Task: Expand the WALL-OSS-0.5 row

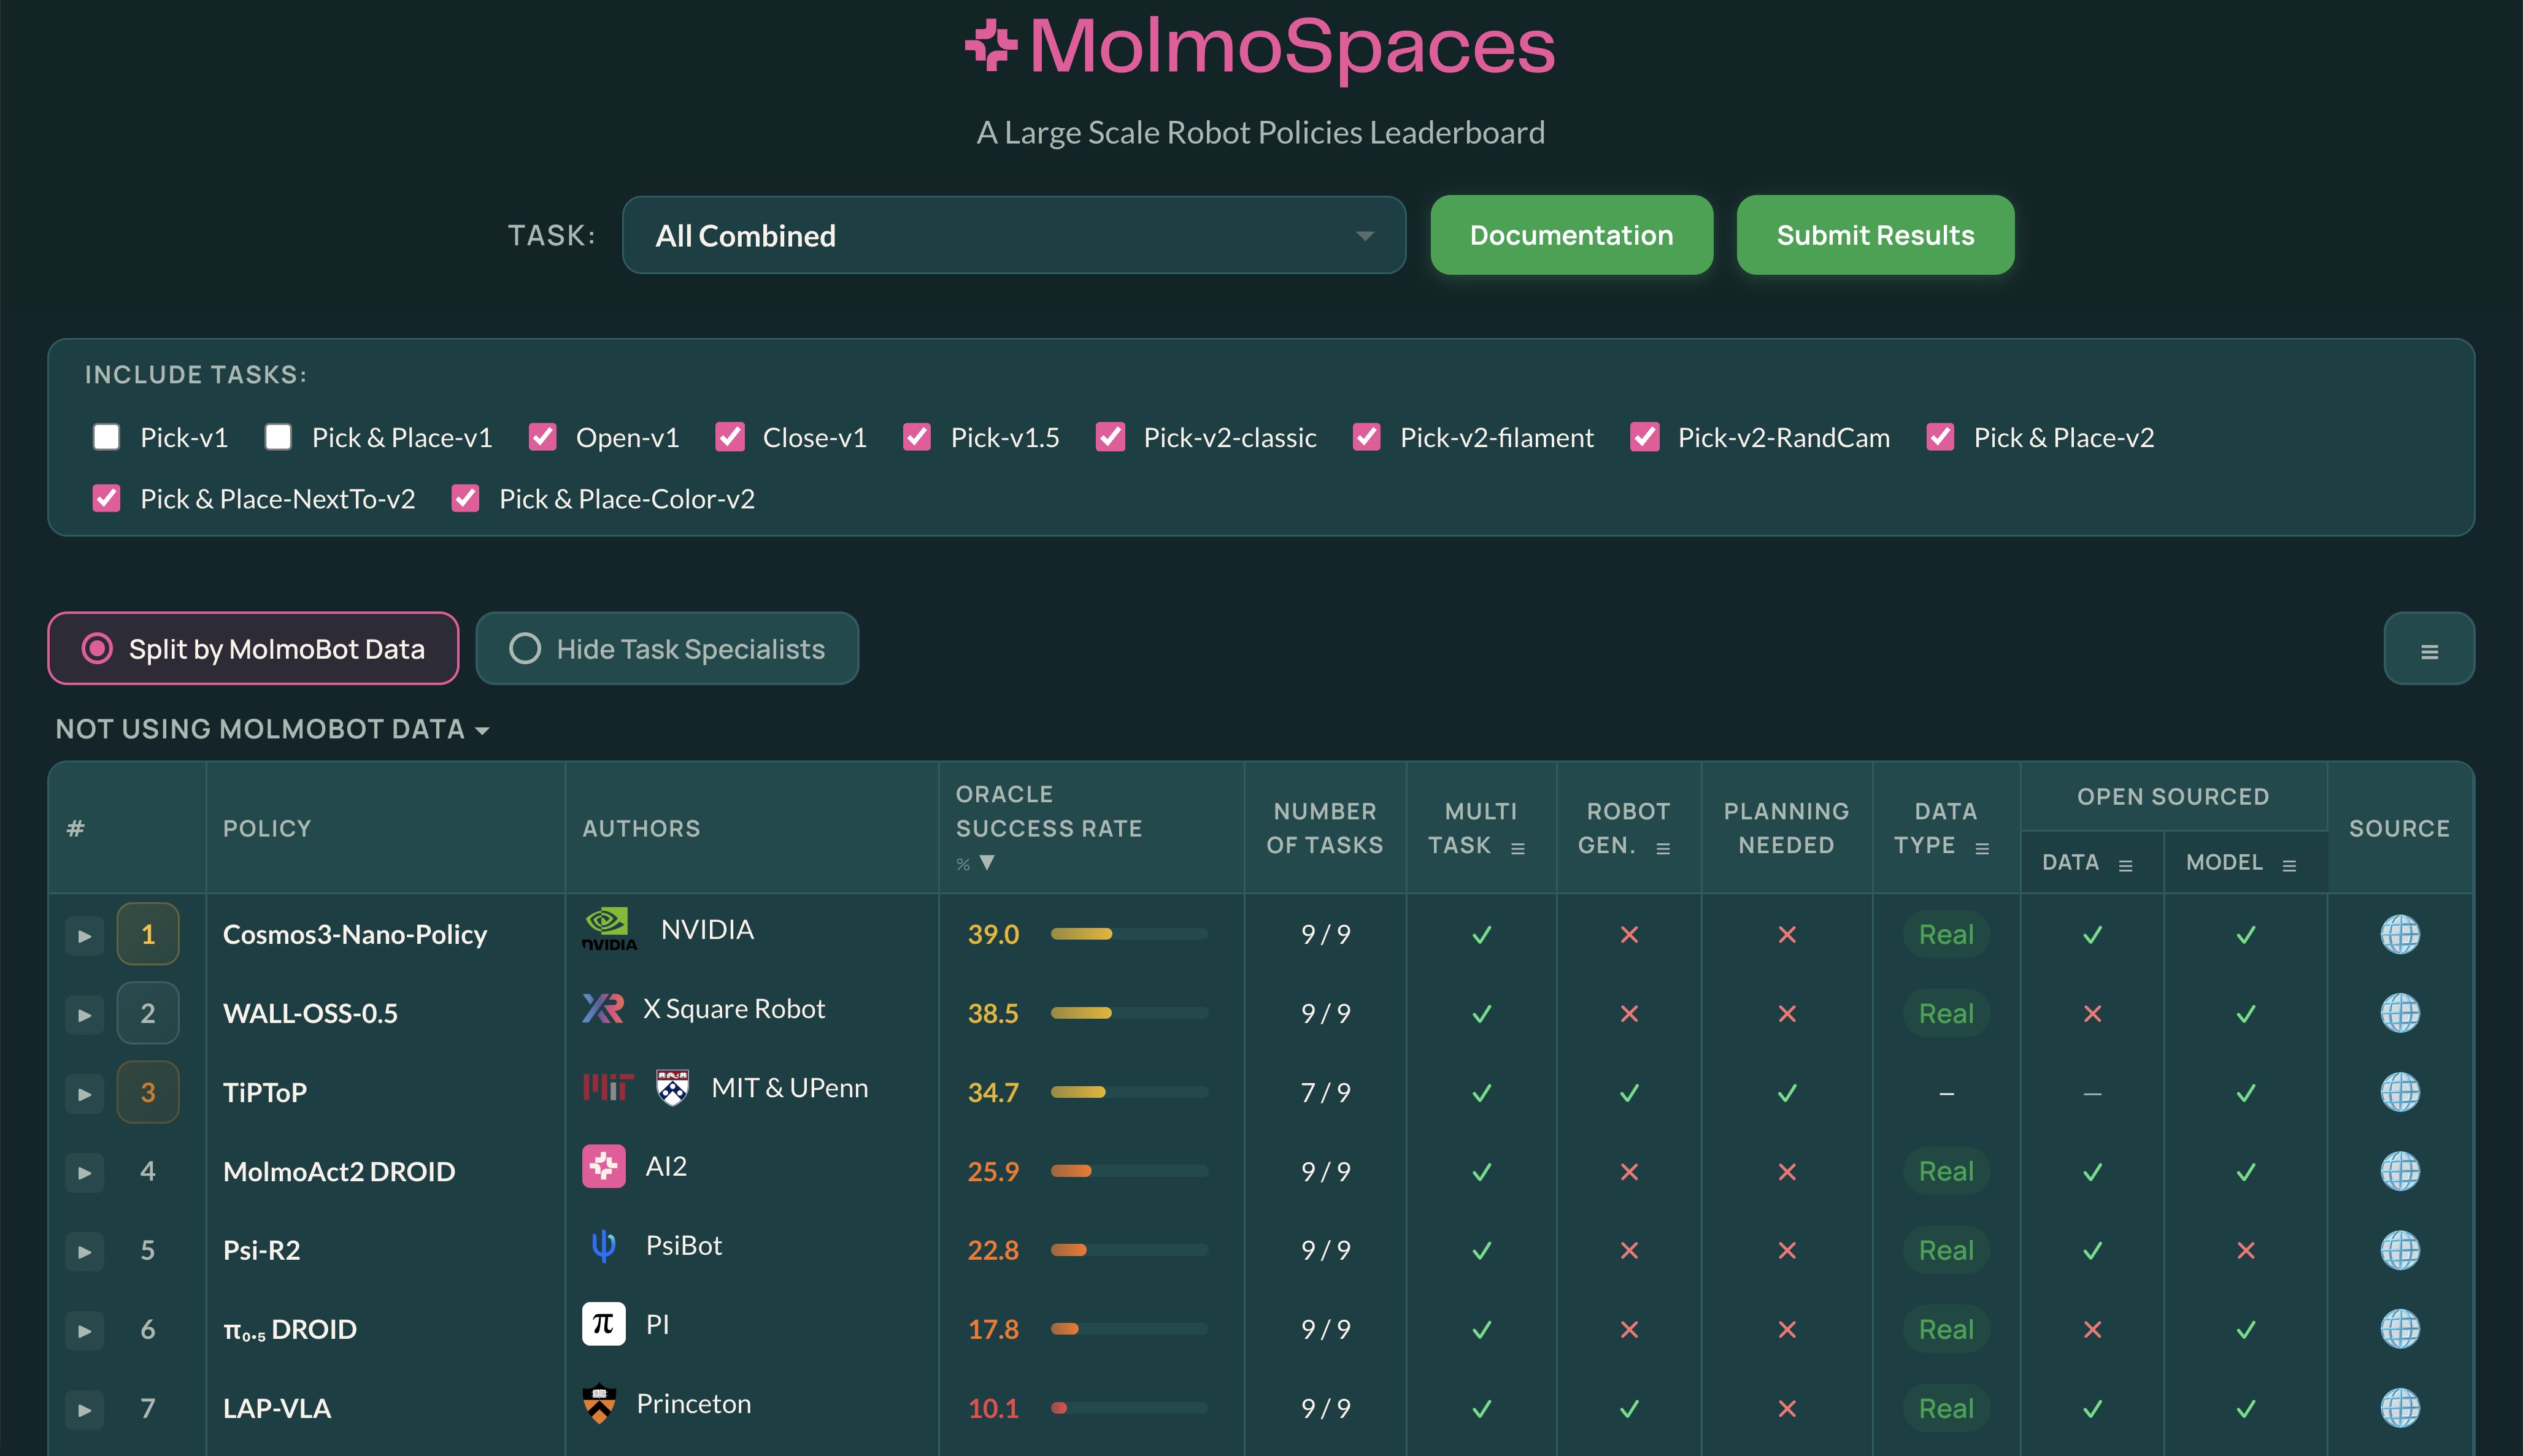Action: click(85, 1015)
